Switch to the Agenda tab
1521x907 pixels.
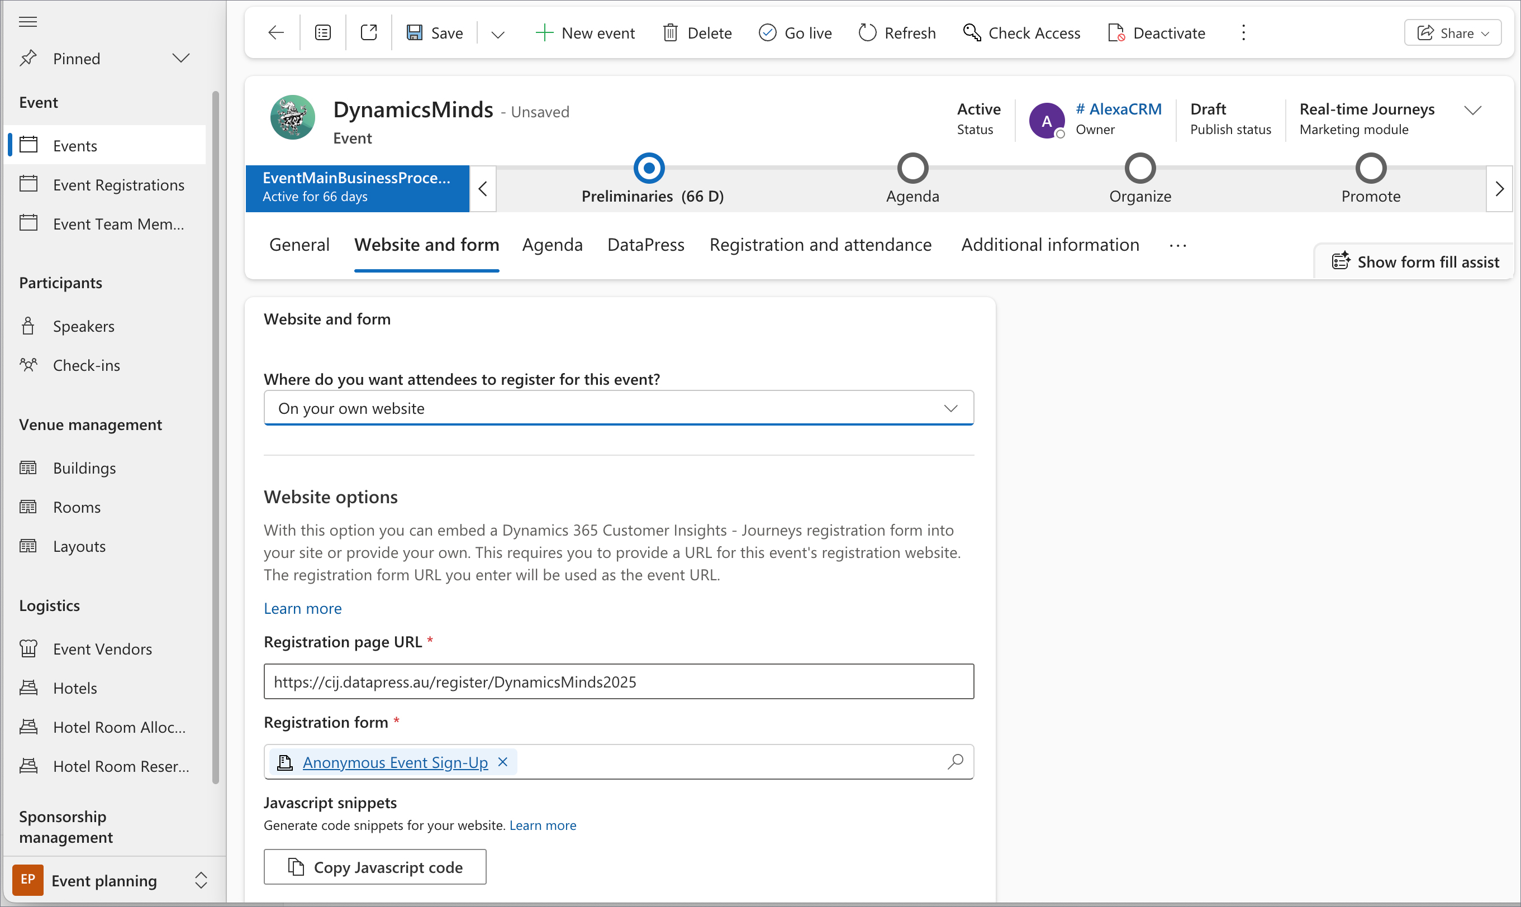pyautogui.click(x=552, y=245)
